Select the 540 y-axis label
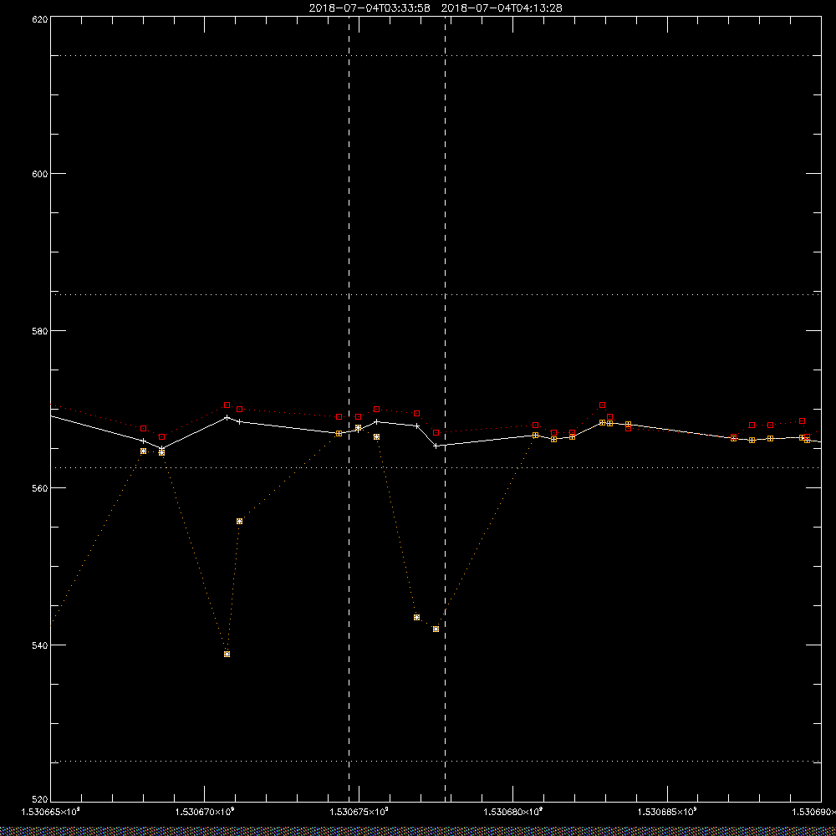 pos(40,645)
